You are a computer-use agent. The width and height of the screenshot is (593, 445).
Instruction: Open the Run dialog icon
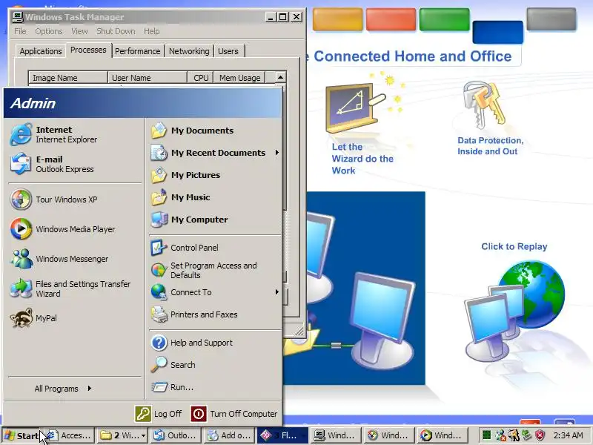pyautogui.click(x=159, y=387)
